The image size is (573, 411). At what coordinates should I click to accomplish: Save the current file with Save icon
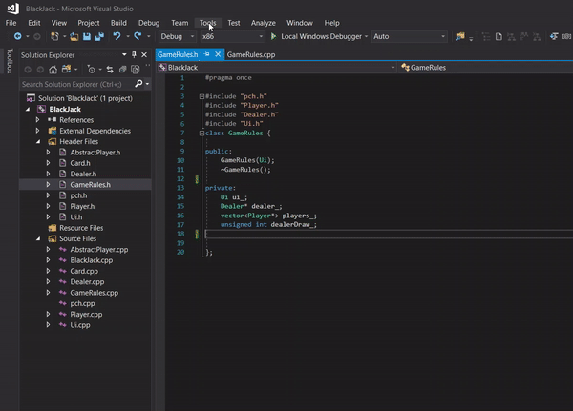pos(87,36)
